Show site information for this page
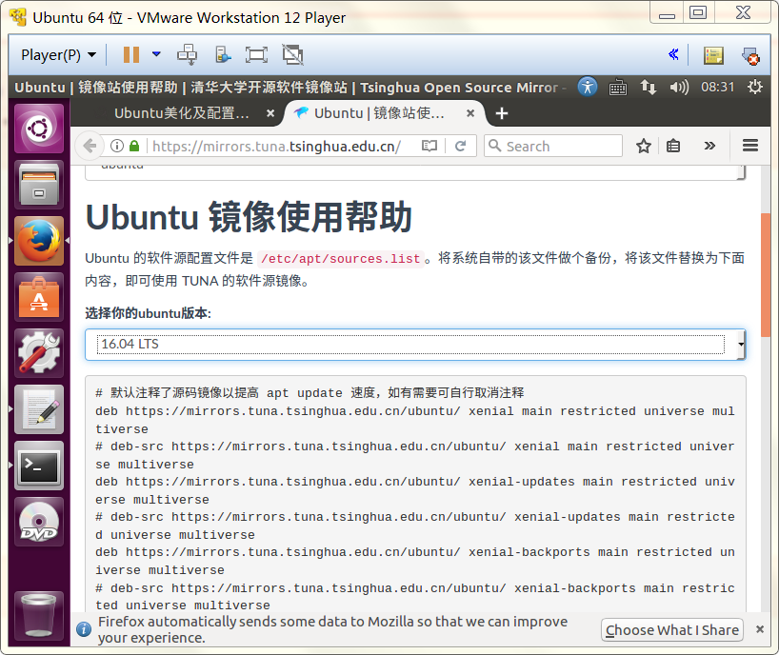779x655 pixels. coord(117,146)
